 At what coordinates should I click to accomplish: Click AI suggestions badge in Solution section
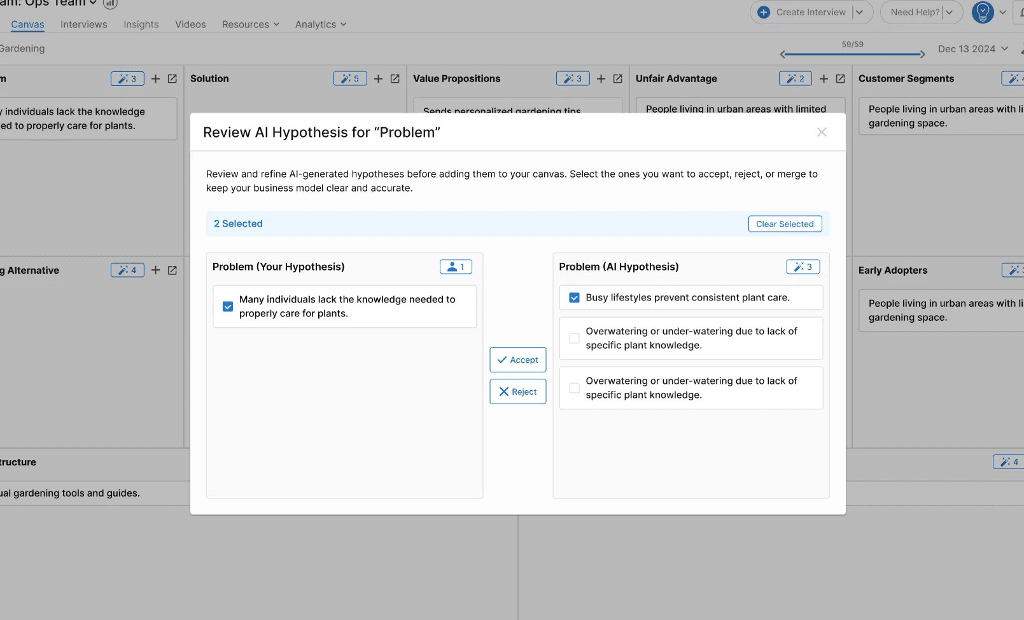[x=350, y=78]
